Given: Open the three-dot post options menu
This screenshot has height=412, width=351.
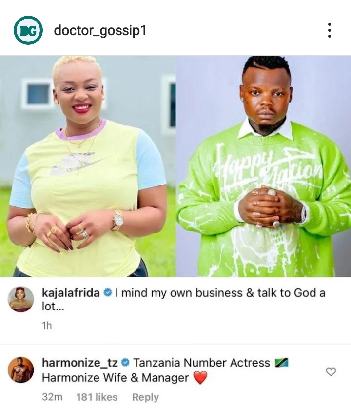Looking at the screenshot, I should click(x=330, y=30).
